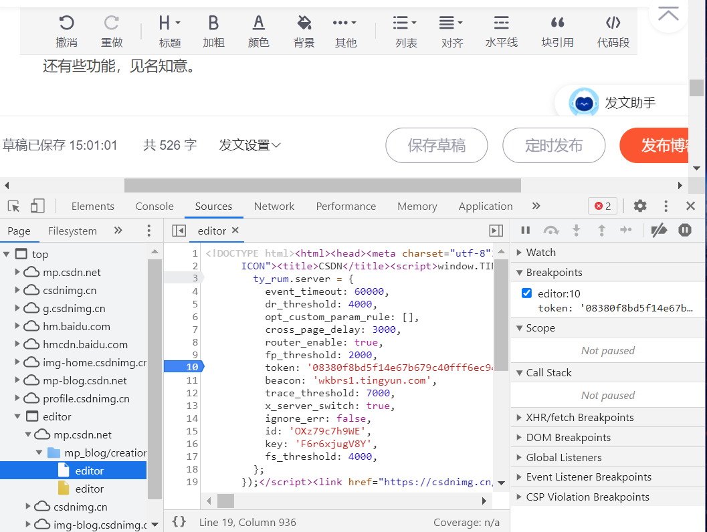Hide the debugger sidebar icon
Image resolution: width=707 pixels, height=532 pixels.
[496, 231]
